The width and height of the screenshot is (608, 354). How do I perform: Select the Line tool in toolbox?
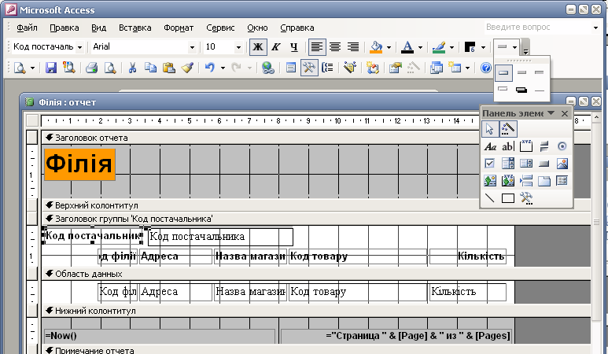point(490,198)
